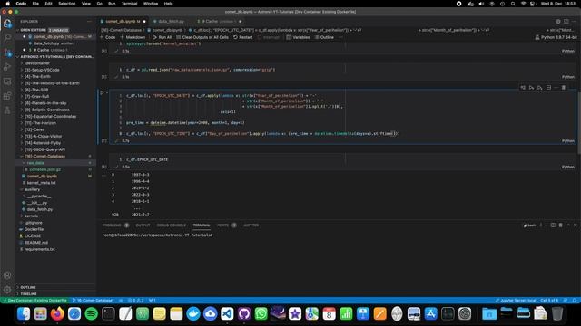The height and width of the screenshot is (326, 581).
Task: Expand the TIMELINE section
Action: [28, 293]
